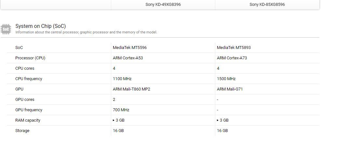
Task: Click the System on Chip (SoC) heading
Action: pyautogui.click(x=40, y=26)
